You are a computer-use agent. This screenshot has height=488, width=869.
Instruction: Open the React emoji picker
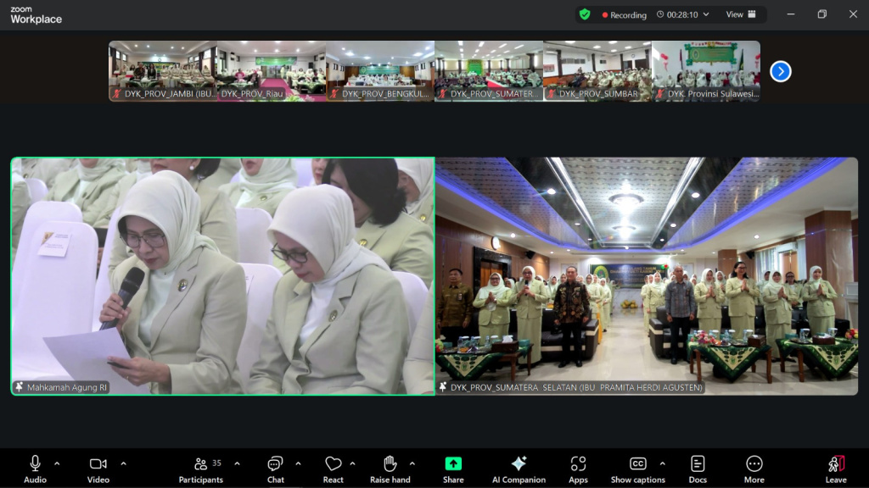pos(333,469)
